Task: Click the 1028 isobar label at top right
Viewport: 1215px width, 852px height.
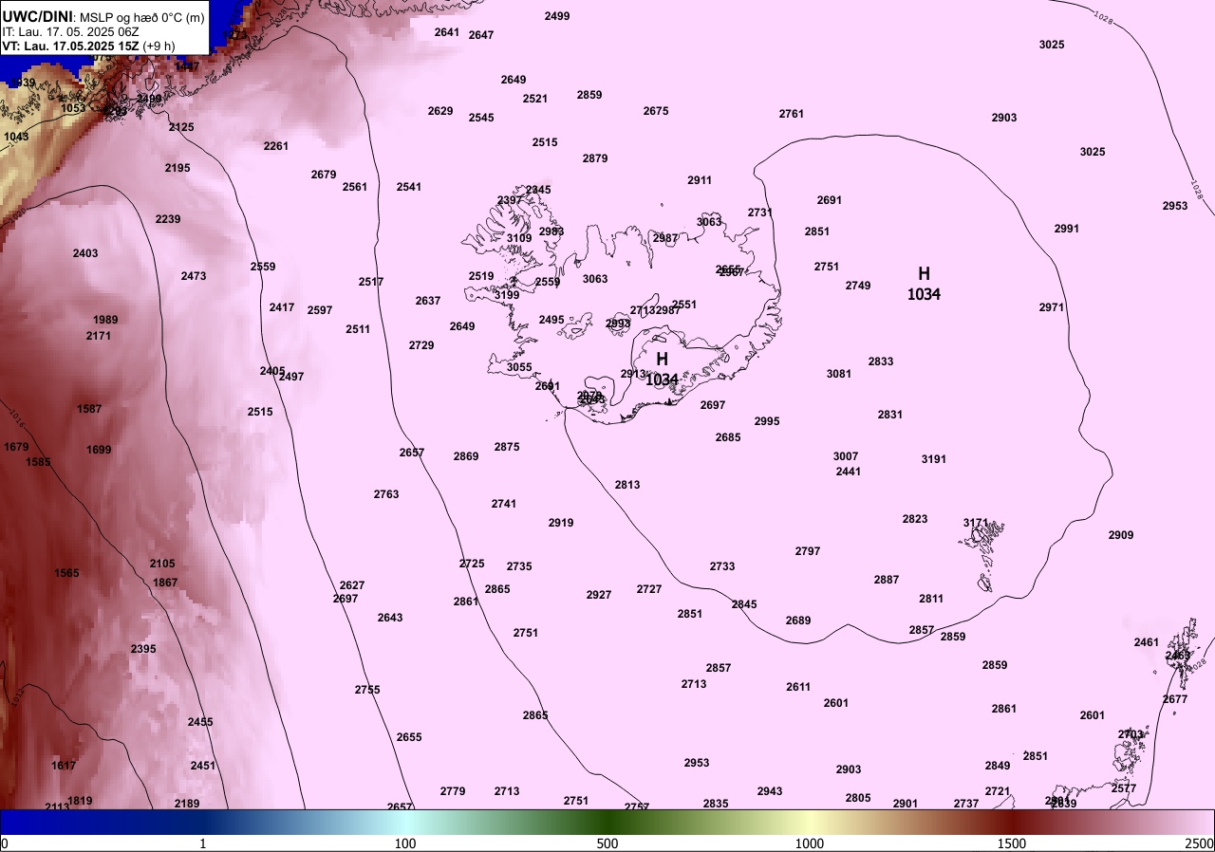Action: click(1102, 17)
